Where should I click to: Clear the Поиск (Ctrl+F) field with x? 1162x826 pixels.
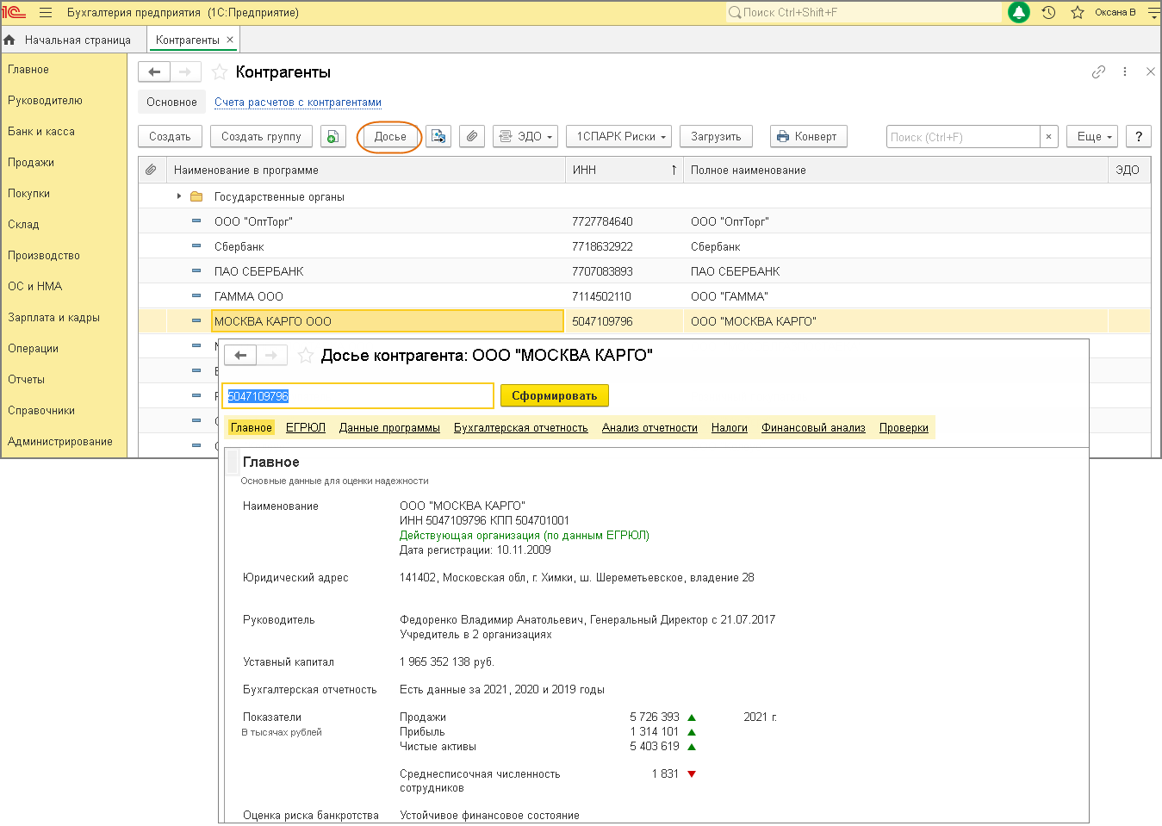point(1048,136)
